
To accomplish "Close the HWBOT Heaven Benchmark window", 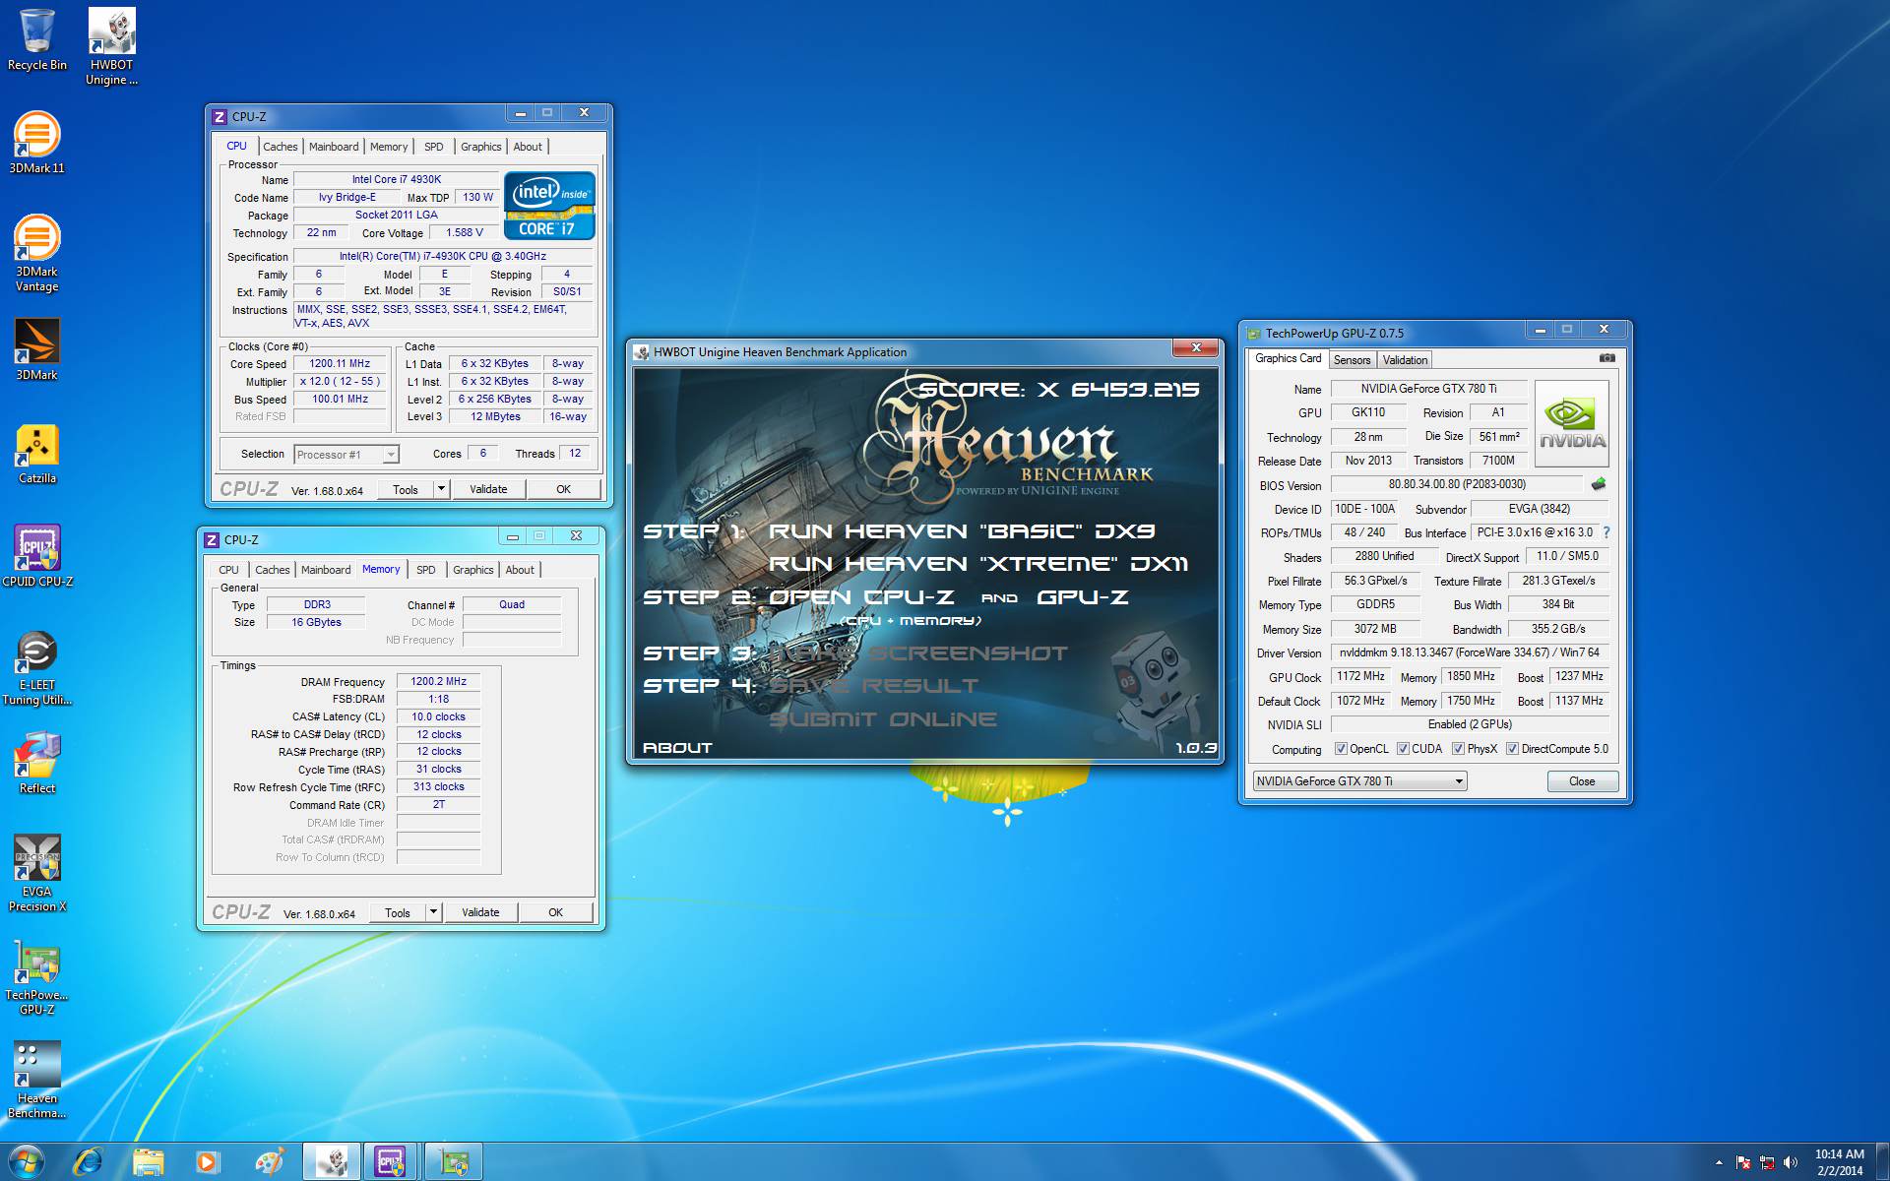I will click(1197, 348).
